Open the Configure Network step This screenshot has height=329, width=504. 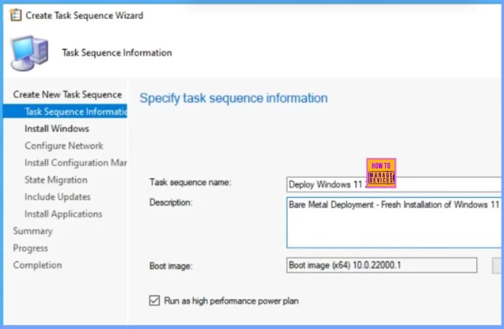coord(64,146)
